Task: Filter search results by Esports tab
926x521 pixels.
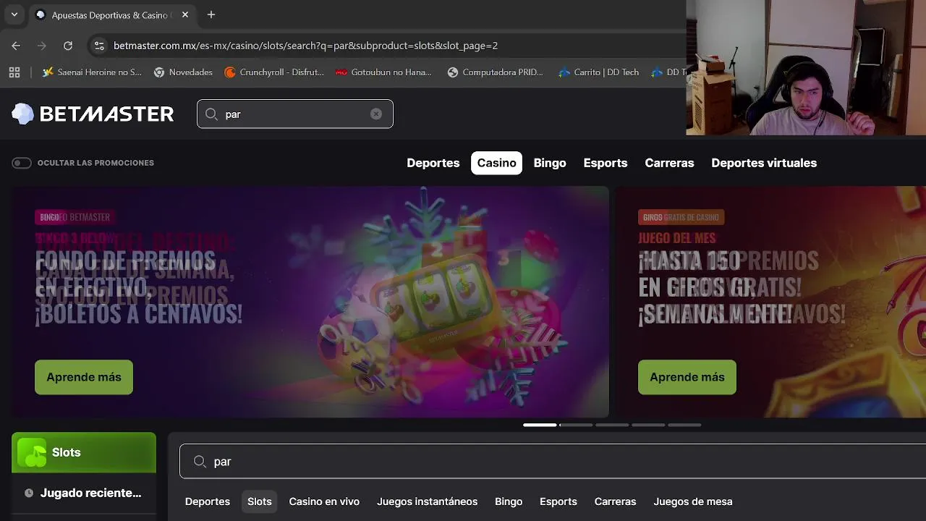Action: coord(558,501)
